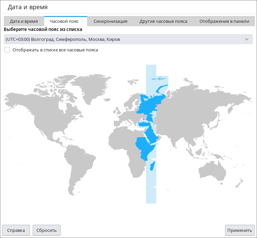Click the Сбросить button
Image resolution: width=257 pixels, height=238 pixels.
click(x=47, y=230)
